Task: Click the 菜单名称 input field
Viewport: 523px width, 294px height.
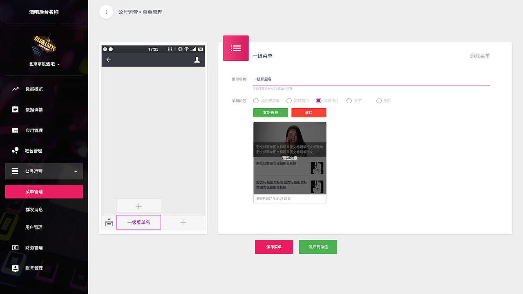Action: tap(371, 79)
